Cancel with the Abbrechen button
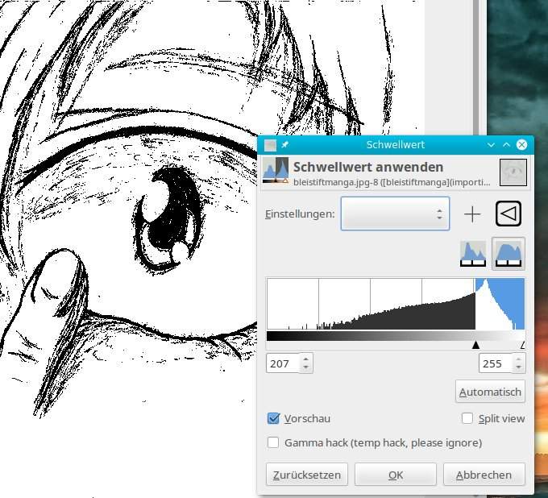Viewport: 548px width, 498px height. click(x=484, y=475)
